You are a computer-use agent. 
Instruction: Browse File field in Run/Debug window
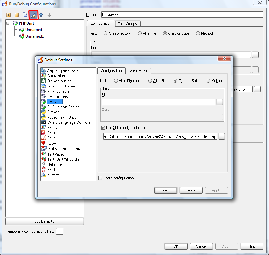coord(255,55)
